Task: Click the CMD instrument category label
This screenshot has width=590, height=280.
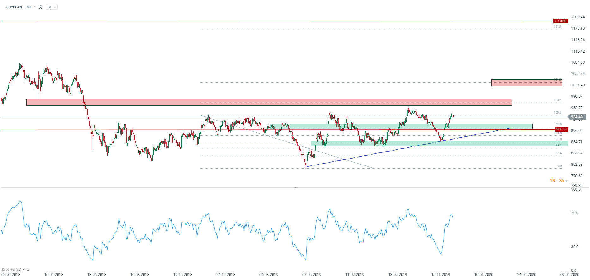Action: coord(28,7)
